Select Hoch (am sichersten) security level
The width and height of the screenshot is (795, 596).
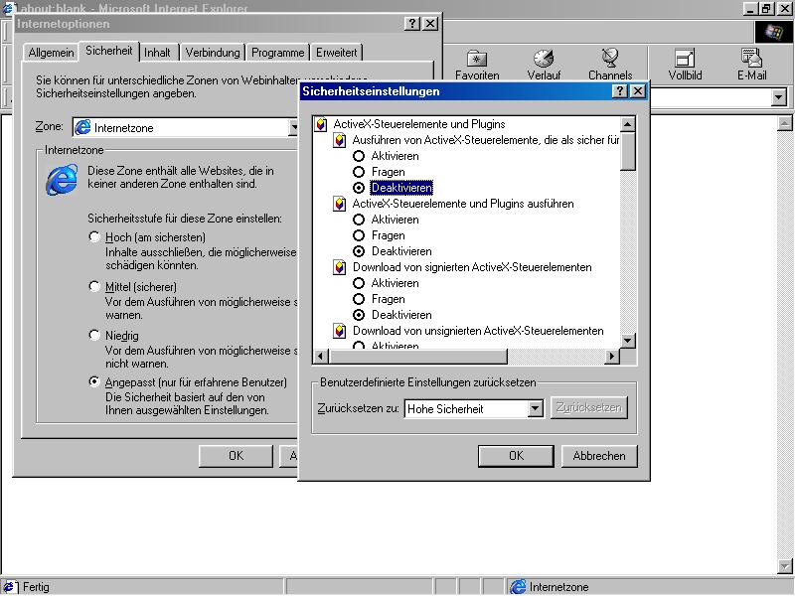point(95,237)
